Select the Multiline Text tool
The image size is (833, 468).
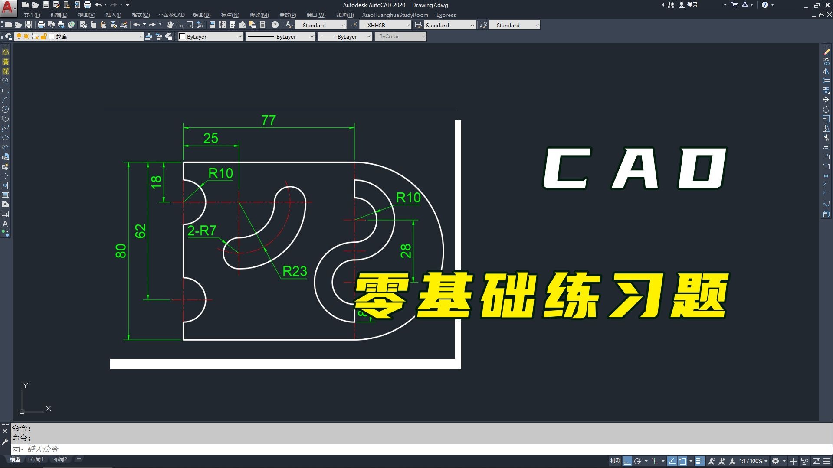coord(6,224)
